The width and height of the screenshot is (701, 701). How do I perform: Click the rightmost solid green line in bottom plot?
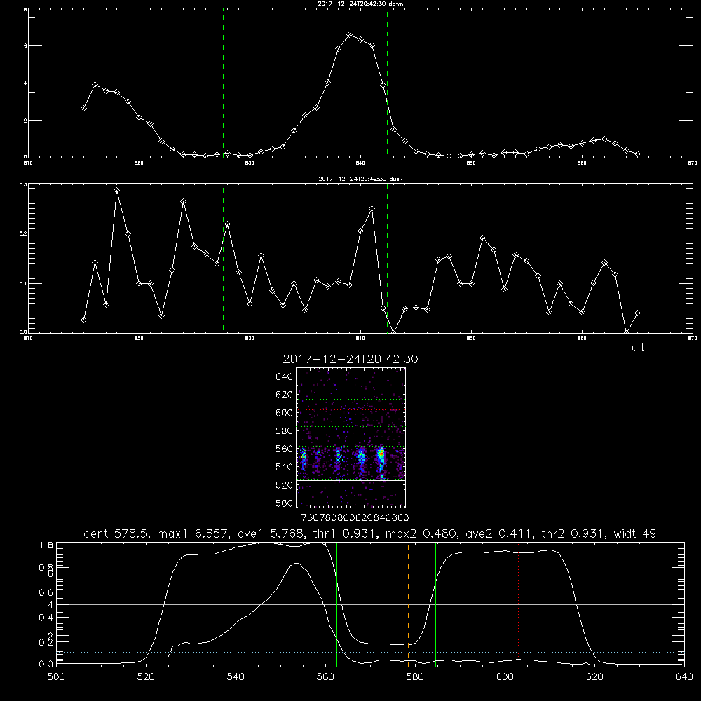coord(571,604)
